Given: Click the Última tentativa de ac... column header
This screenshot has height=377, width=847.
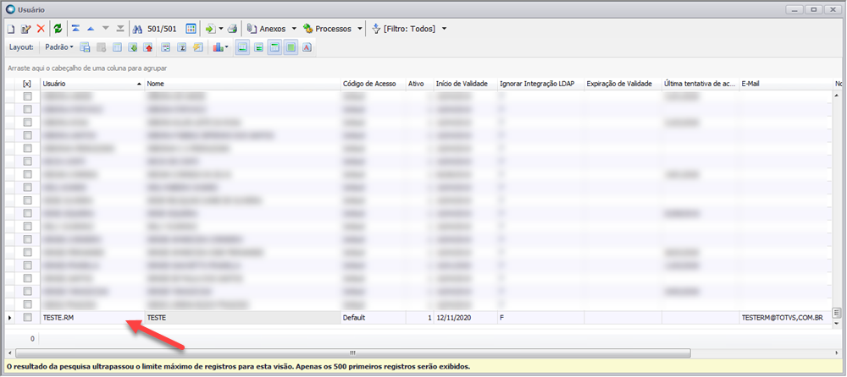Looking at the screenshot, I should coord(700,84).
